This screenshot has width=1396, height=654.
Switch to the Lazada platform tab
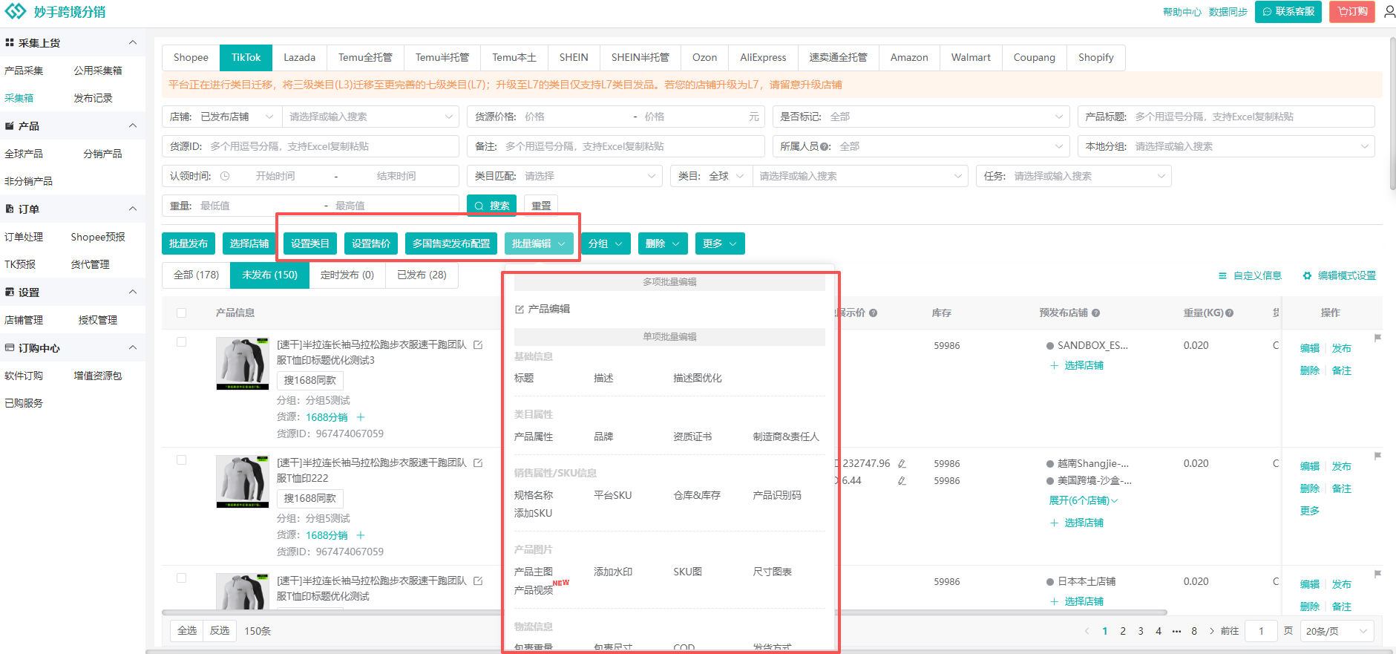(x=299, y=57)
